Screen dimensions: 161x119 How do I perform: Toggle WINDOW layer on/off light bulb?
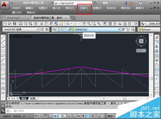click(59, 29)
